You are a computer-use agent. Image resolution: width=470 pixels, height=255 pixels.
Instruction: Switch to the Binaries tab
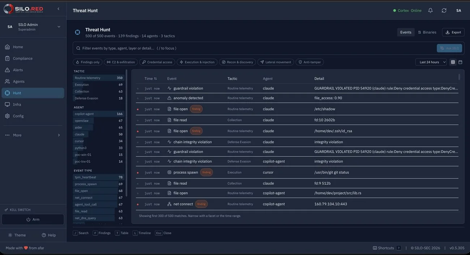427,32
